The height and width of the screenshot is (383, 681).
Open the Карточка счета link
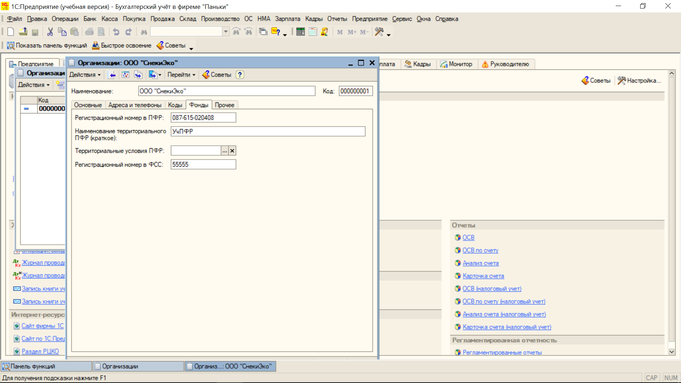(483, 276)
